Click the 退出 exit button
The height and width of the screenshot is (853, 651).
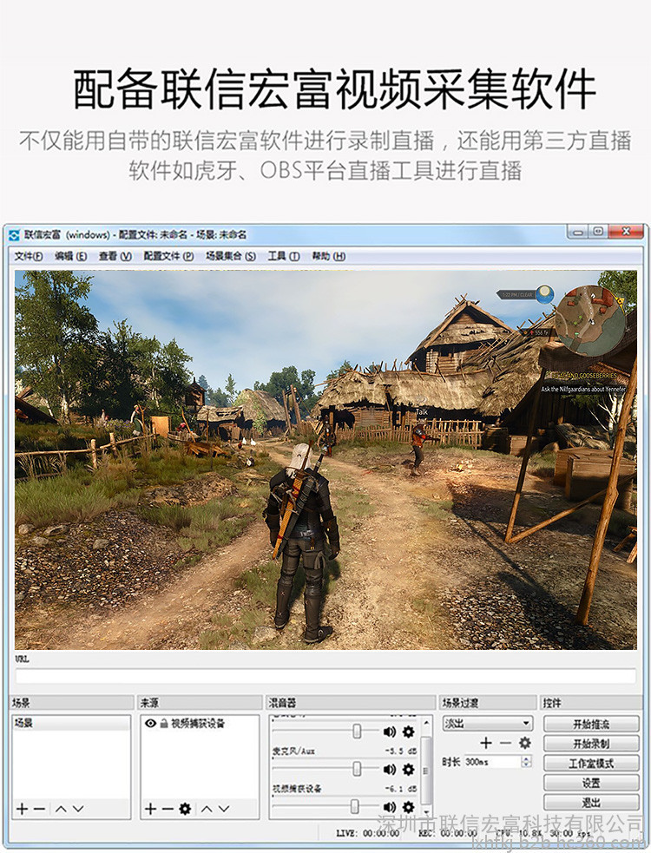pyautogui.click(x=591, y=803)
